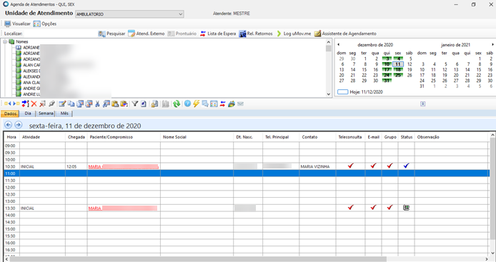Click the blue help question mark icon
Image resolution: width=496 pixels, height=262 pixels.
tap(187, 104)
